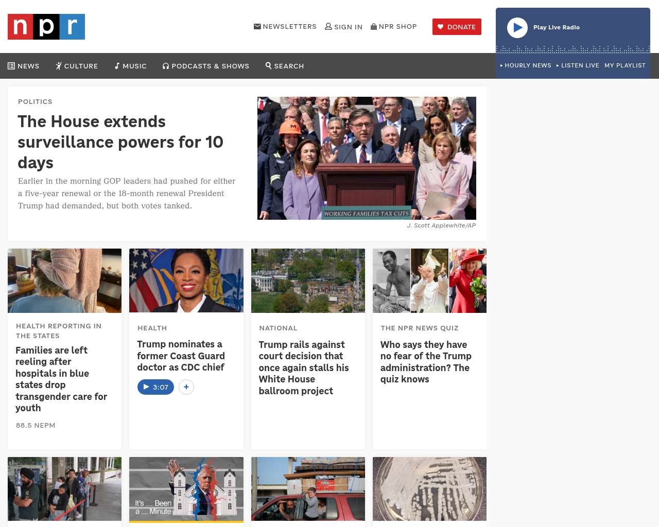
Task: Open the turbaned man crowd thumbnail
Action: [x=65, y=489]
